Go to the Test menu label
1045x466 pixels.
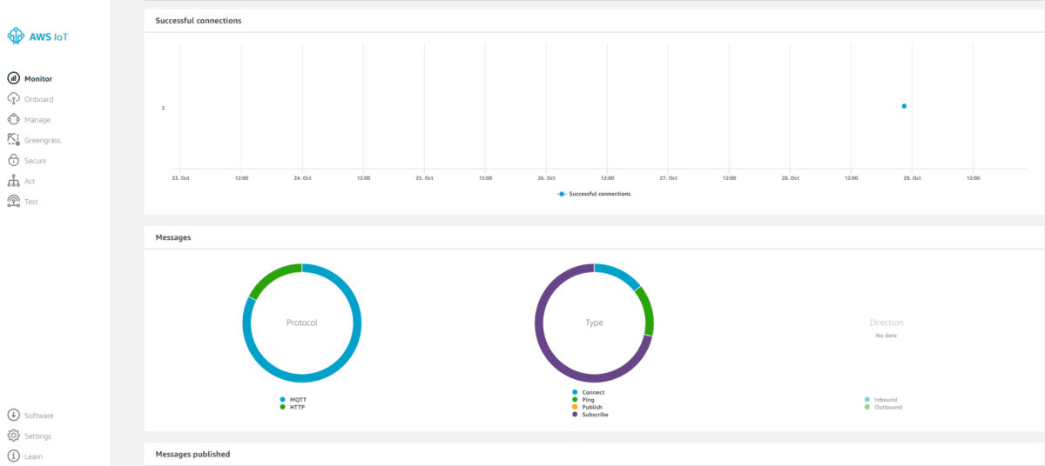[31, 202]
